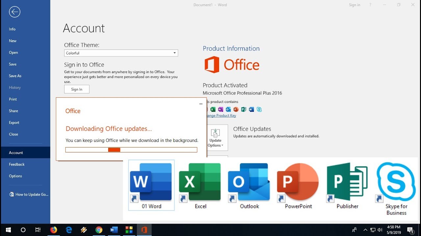The image size is (421, 236).
Task: Click the Word help question mark icon
Action: pos(370,5)
